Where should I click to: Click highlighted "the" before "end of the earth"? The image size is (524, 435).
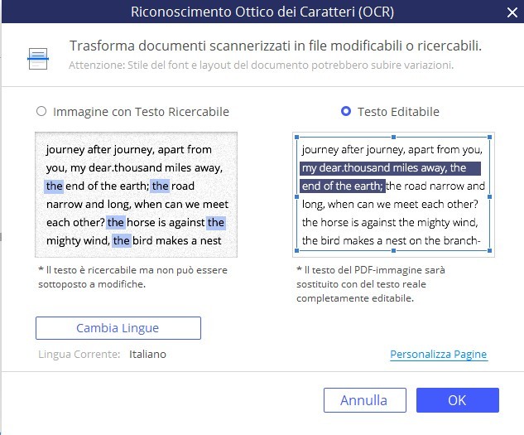54,186
